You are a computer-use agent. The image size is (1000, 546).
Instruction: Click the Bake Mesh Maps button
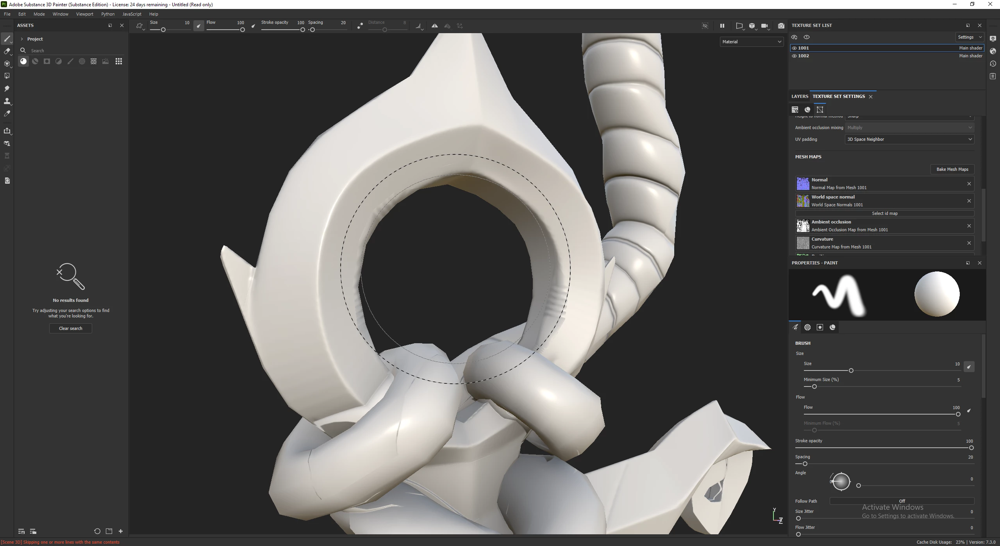tap(952, 169)
